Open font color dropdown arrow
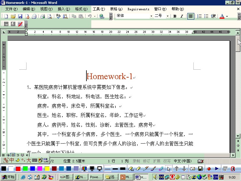The height and width of the screenshot is (181, 241). [227, 16]
